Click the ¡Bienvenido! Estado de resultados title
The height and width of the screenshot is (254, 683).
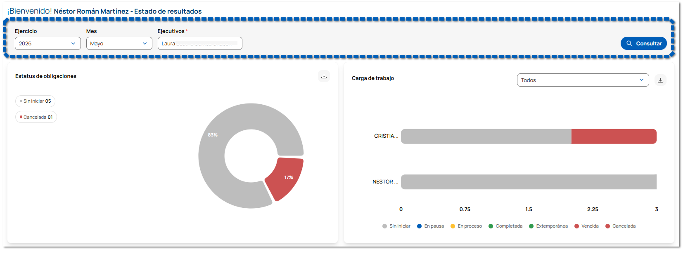(104, 11)
